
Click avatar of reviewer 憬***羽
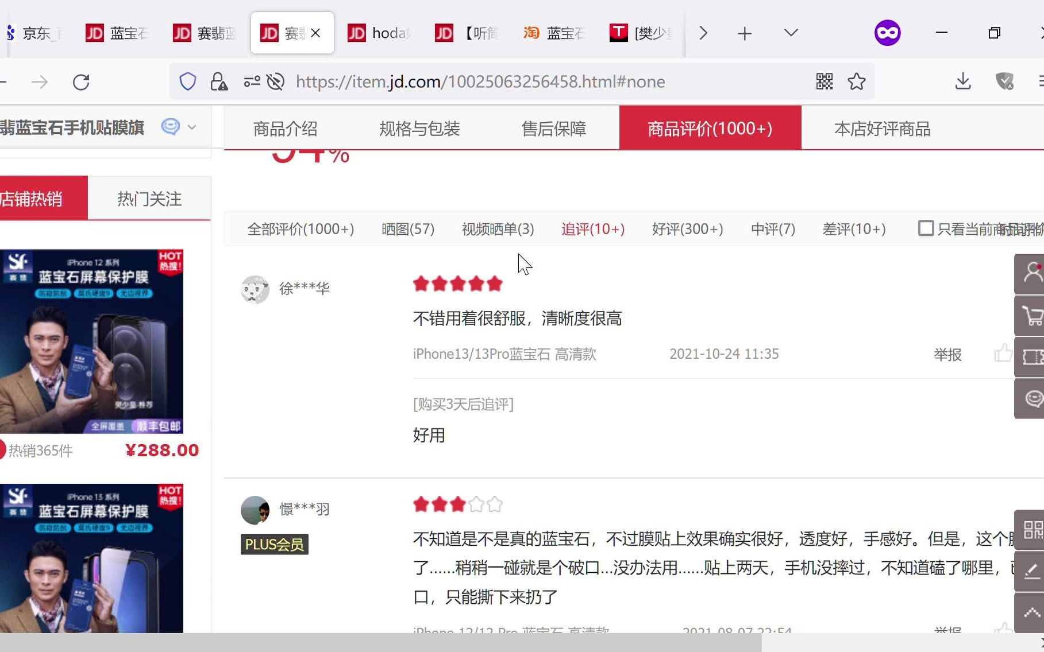255,510
